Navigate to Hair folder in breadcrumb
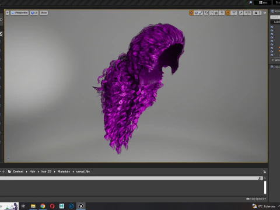Image resolution: width=280 pixels, height=210 pixels. tap(32, 171)
